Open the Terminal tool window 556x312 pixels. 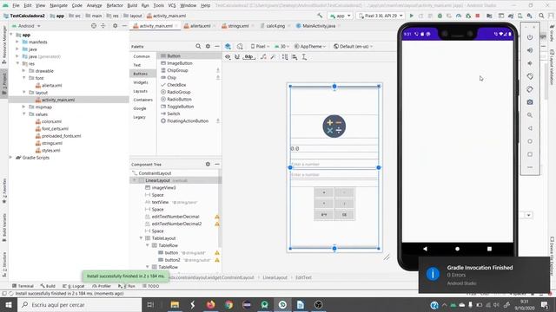tap(23, 286)
